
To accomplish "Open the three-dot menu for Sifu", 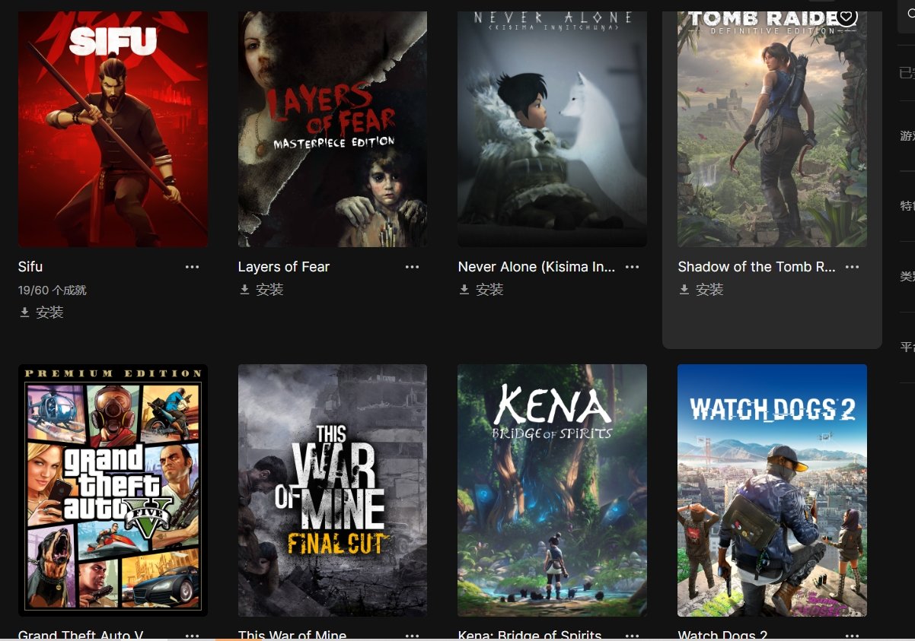I will coord(192,267).
